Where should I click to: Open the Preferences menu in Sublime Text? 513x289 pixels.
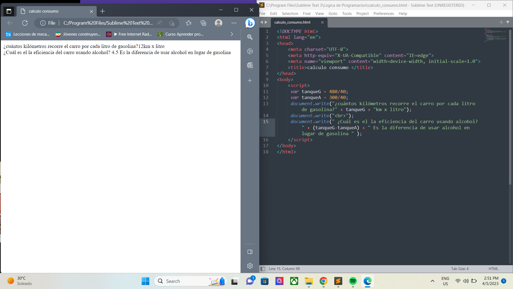(x=383, y=13)
